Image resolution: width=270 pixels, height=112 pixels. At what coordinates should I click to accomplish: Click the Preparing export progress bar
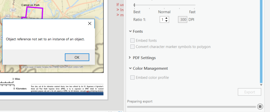(x=191, y=107)
